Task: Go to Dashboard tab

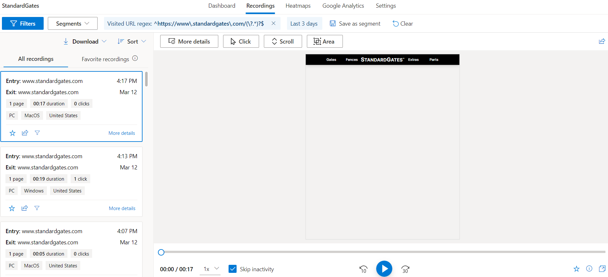Action: 222,6
